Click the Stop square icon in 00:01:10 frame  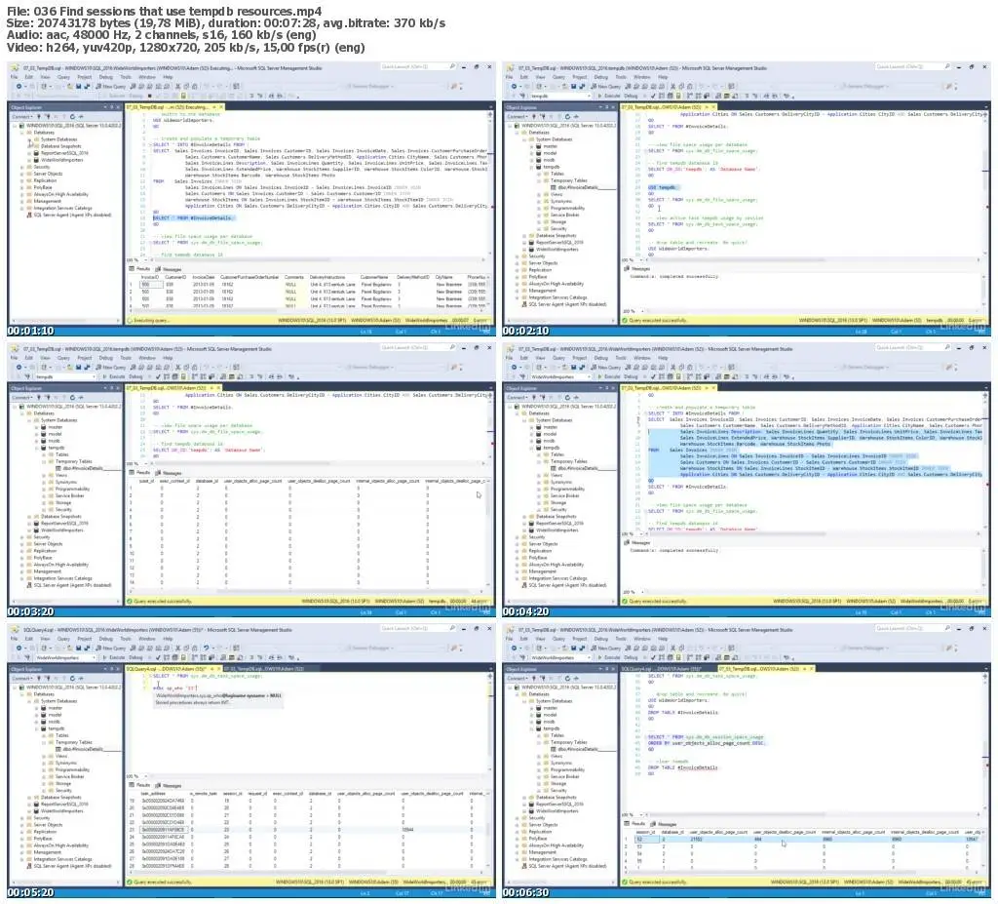[150, 96]
